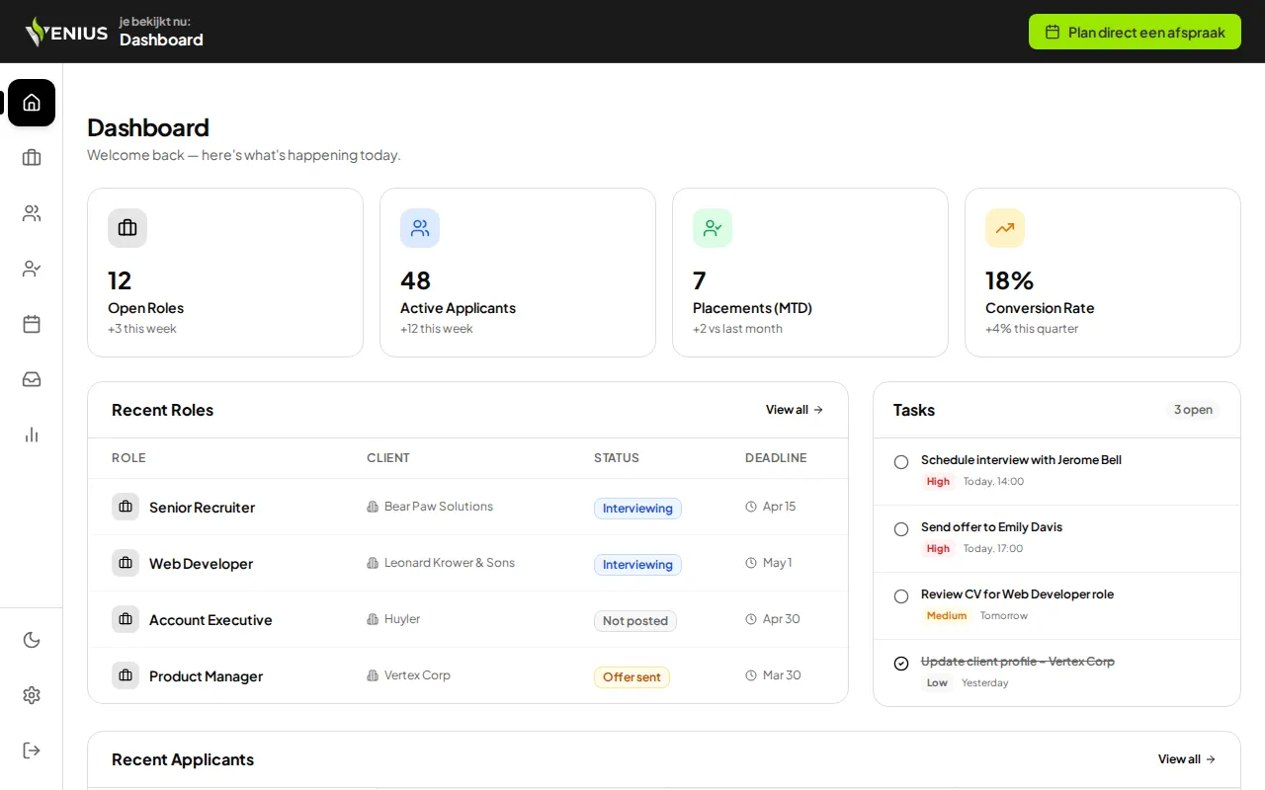The image size is (1265, 790).
Task: Click View all in Recent Applicants
Action: point(1187,759)
